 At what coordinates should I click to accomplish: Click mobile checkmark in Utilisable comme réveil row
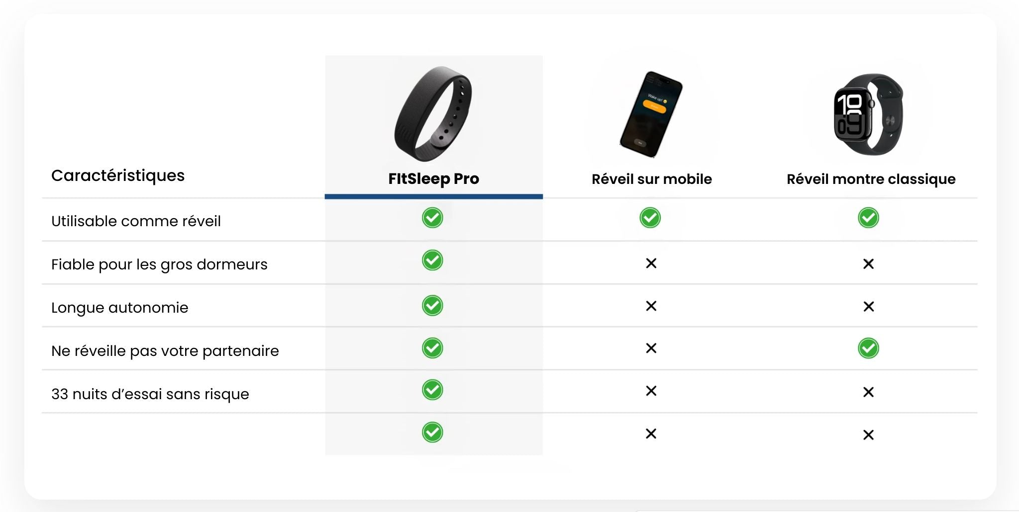(x=650, y=218)
